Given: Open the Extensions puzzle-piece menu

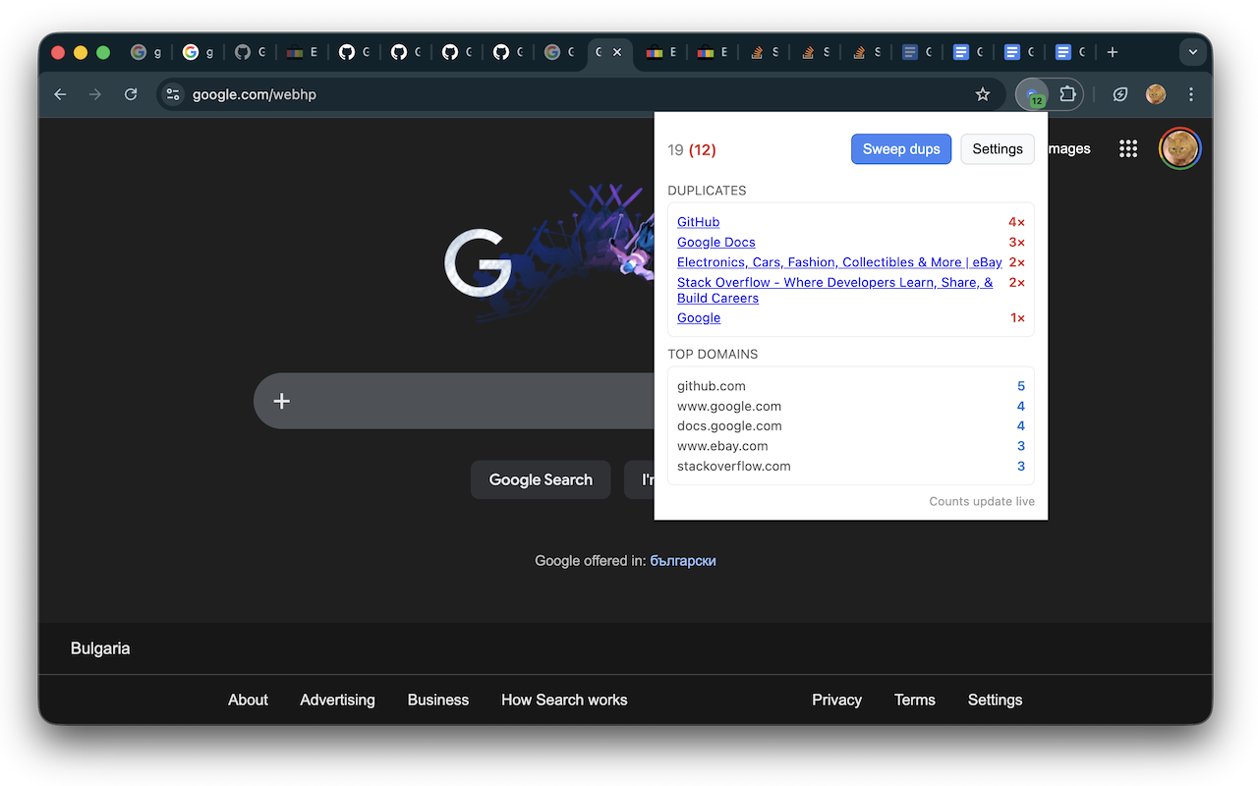Looking at the screenshot, I should pyautogui.click(x=1068, y=94).
